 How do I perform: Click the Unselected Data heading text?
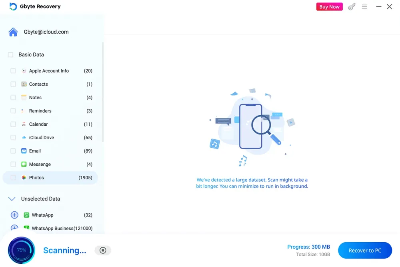40,199
